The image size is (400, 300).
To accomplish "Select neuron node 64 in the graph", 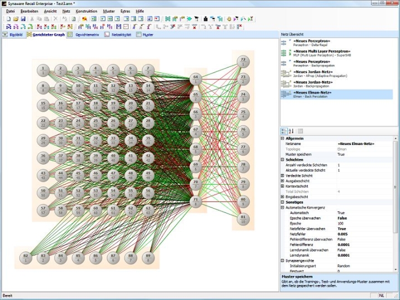I will 196,79.
